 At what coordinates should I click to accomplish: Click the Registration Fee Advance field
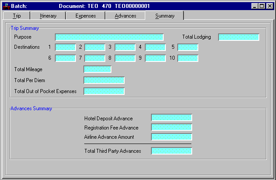[x=172, y=127]
